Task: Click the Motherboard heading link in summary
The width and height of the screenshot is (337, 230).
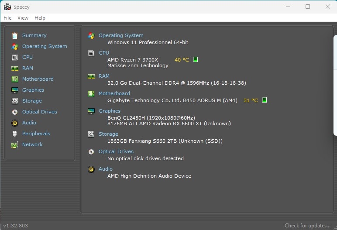Action: [114, 93]
